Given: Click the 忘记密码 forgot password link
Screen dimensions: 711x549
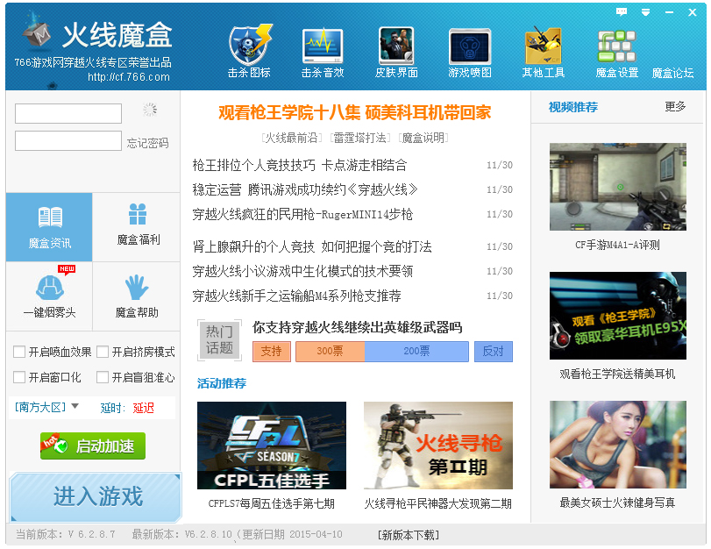Looking at the screenshot, I should 148,143.
